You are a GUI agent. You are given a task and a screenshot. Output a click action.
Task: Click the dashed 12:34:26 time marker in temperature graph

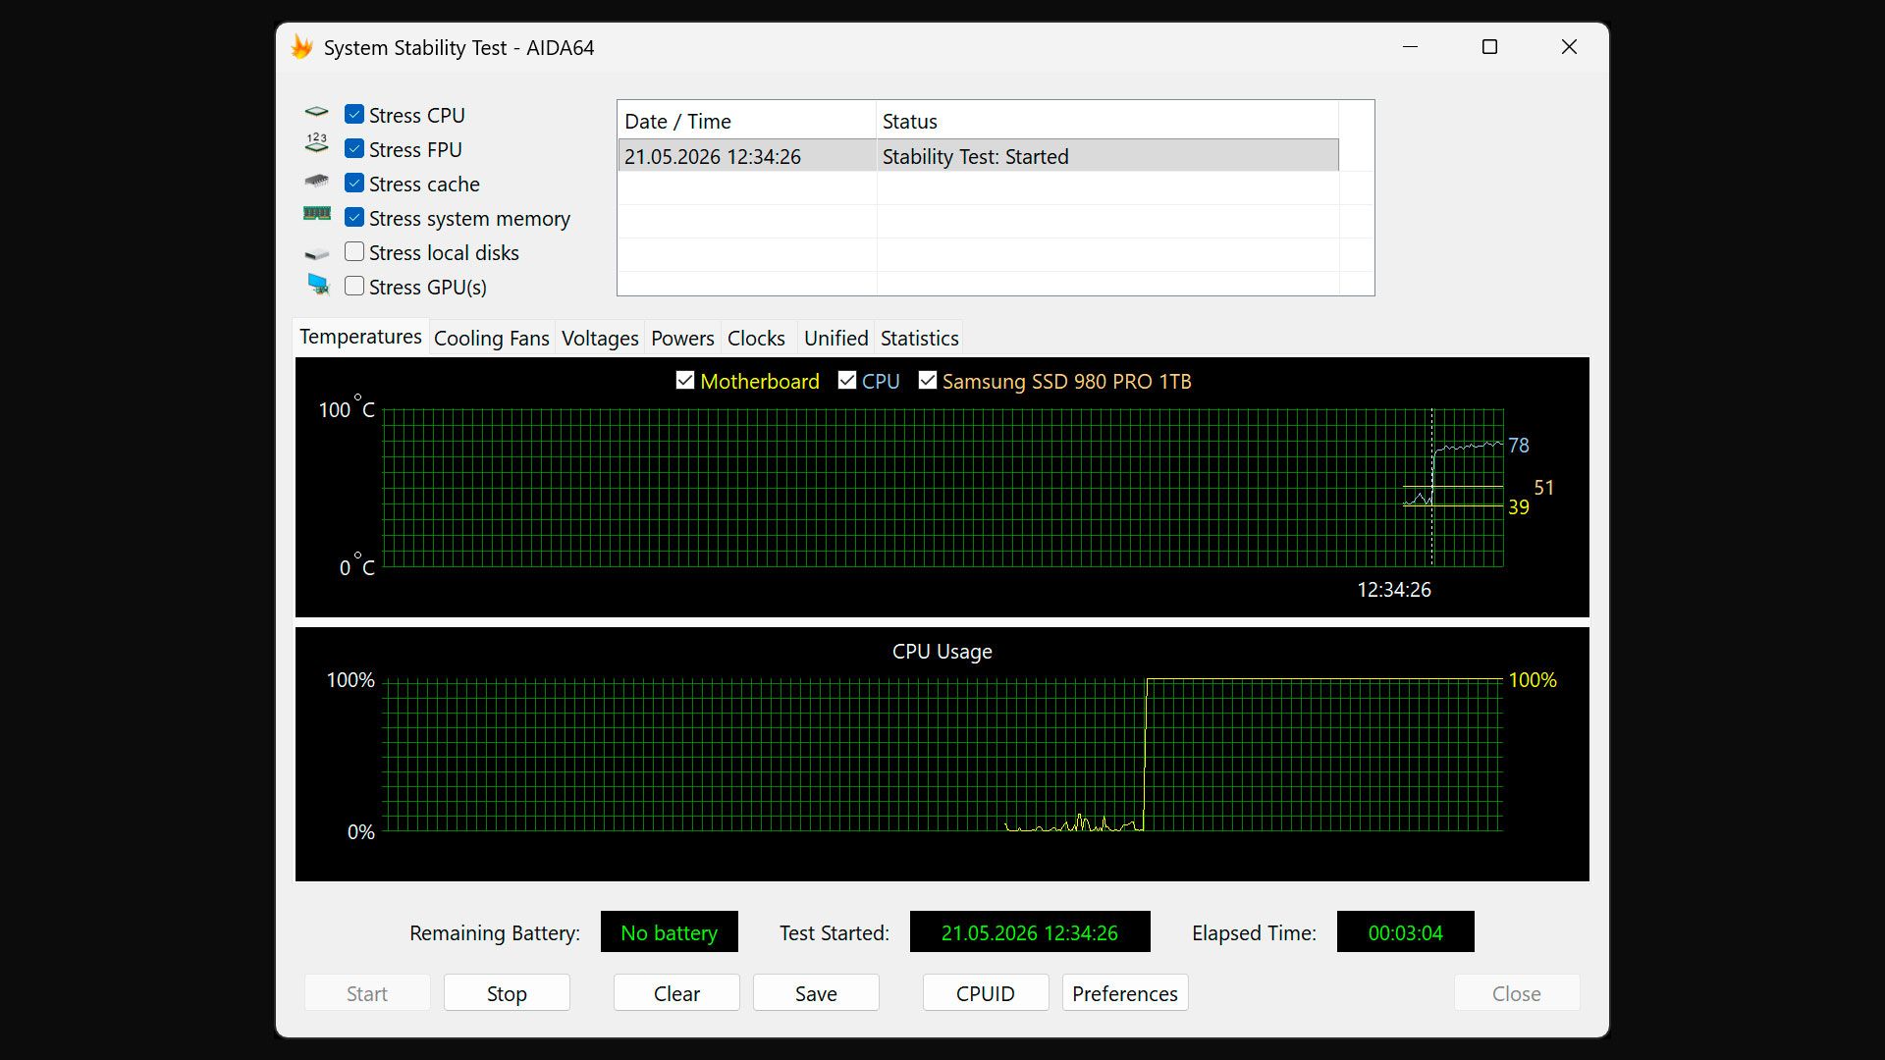1432,488
